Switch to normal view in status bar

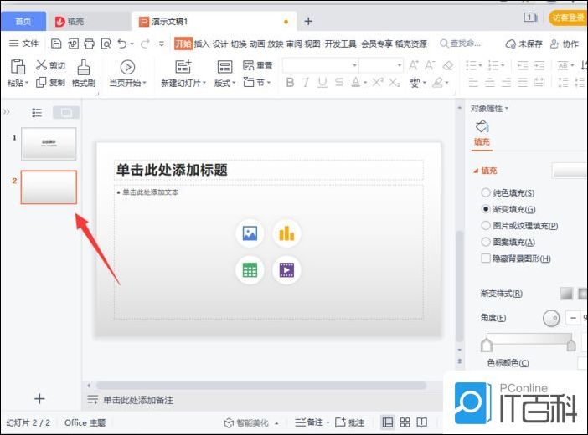(x=388, y=422)
